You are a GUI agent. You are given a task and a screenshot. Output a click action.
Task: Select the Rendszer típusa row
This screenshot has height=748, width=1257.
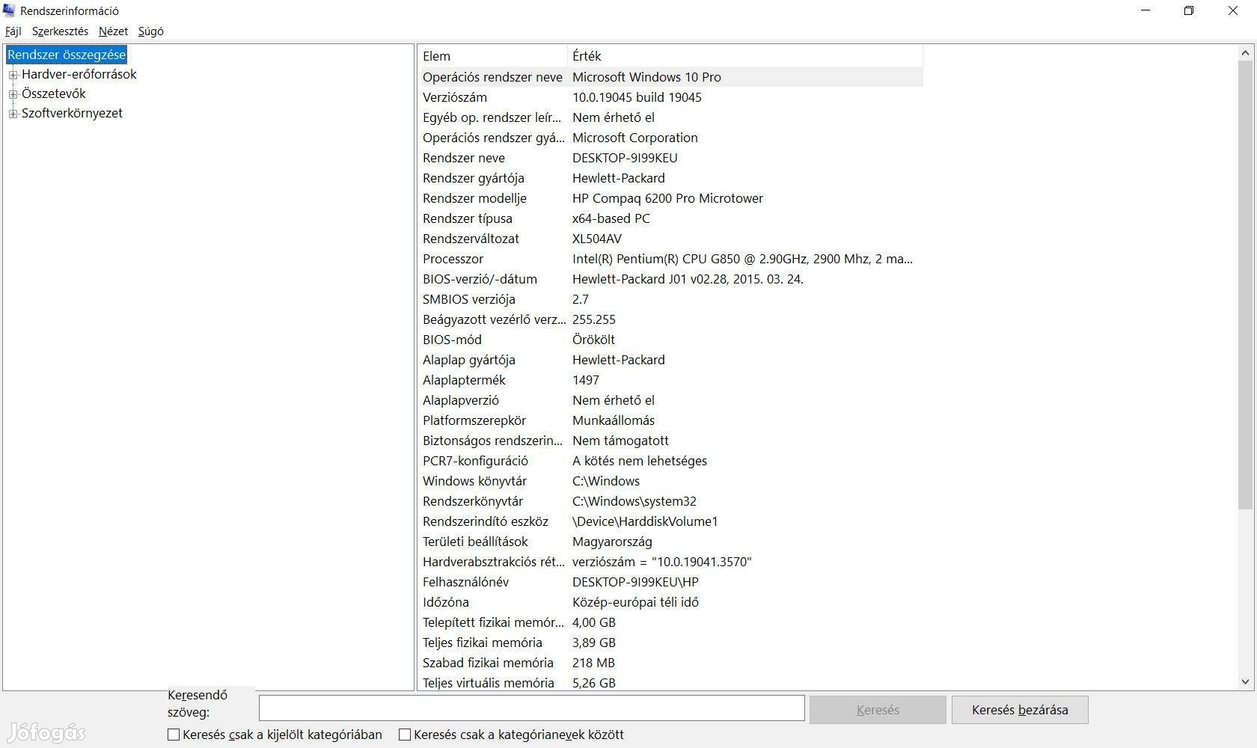pos(671,218)
